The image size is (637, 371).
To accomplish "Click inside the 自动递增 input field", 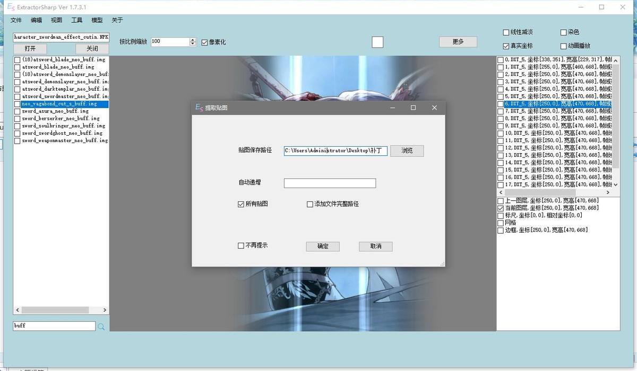I will pyautogui.click(x=330, y=183).
